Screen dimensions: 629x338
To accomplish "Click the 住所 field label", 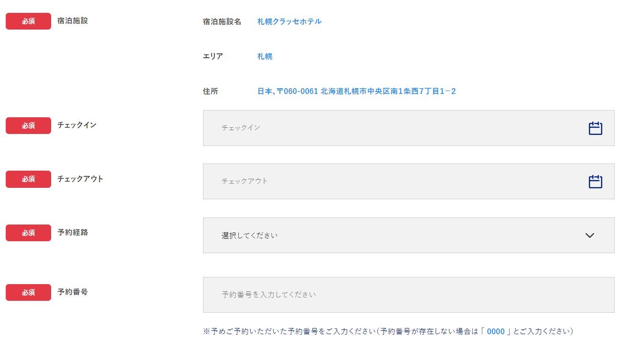I will coord(211,91).
